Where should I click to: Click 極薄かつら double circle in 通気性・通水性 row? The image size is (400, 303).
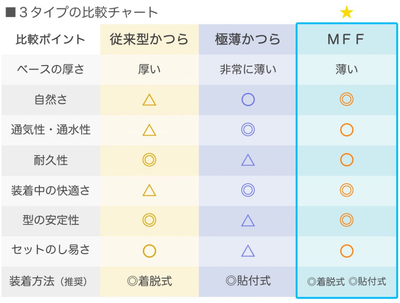click(x=248, y=130)
